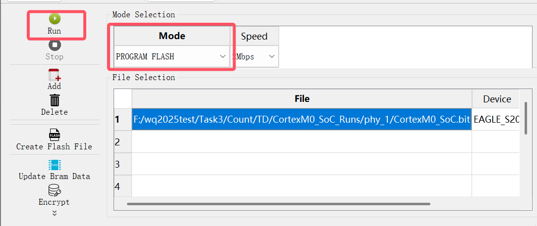
Task: Click the empty File cell in row 3
Action: point(301,164)
